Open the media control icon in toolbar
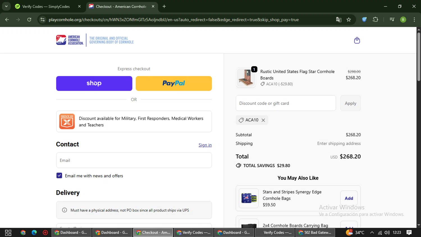The width and height of the screenshot is (421, 237). [x=392, y=20]
